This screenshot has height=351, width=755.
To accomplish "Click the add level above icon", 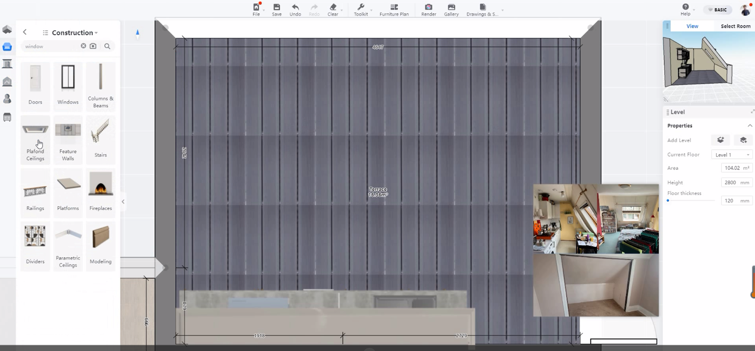I will tap(720, 140).
